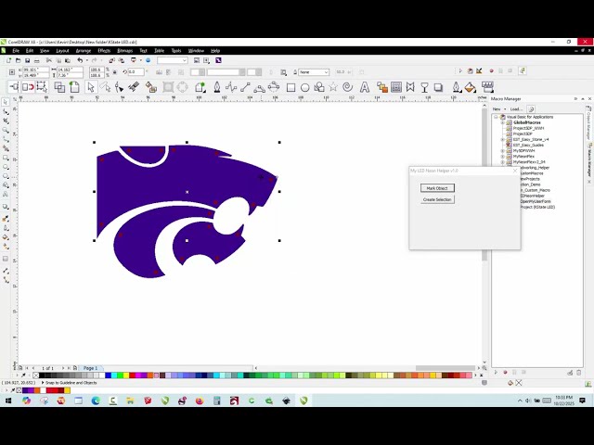The height and width of the screenshot is (445, 594).
Task: Click the Undo arrow icon
Action: pyautogui.click(x=80, y=60)
